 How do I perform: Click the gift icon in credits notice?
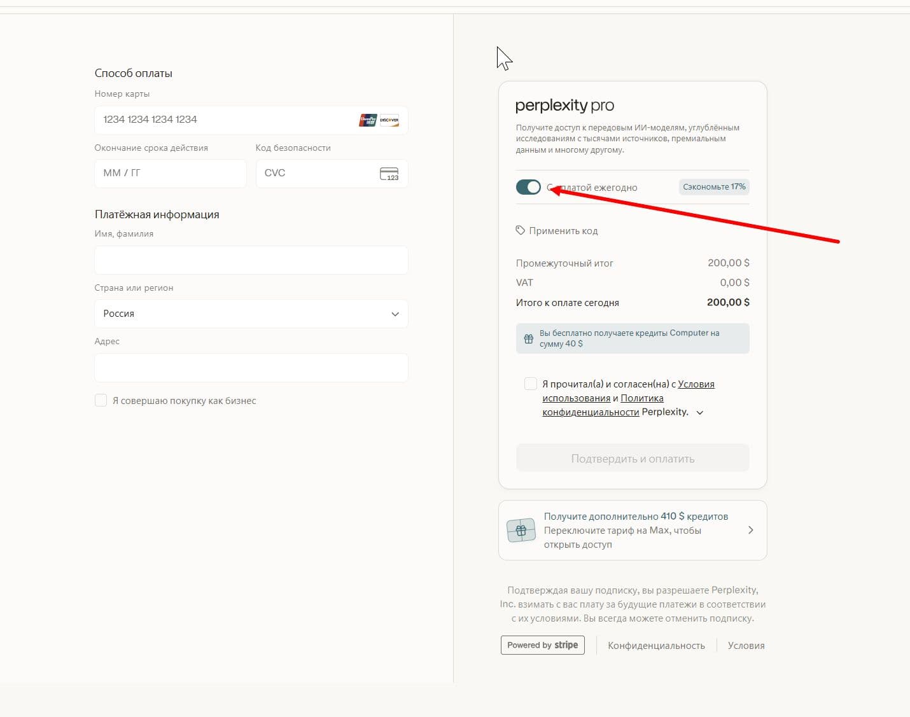[528, 338]
